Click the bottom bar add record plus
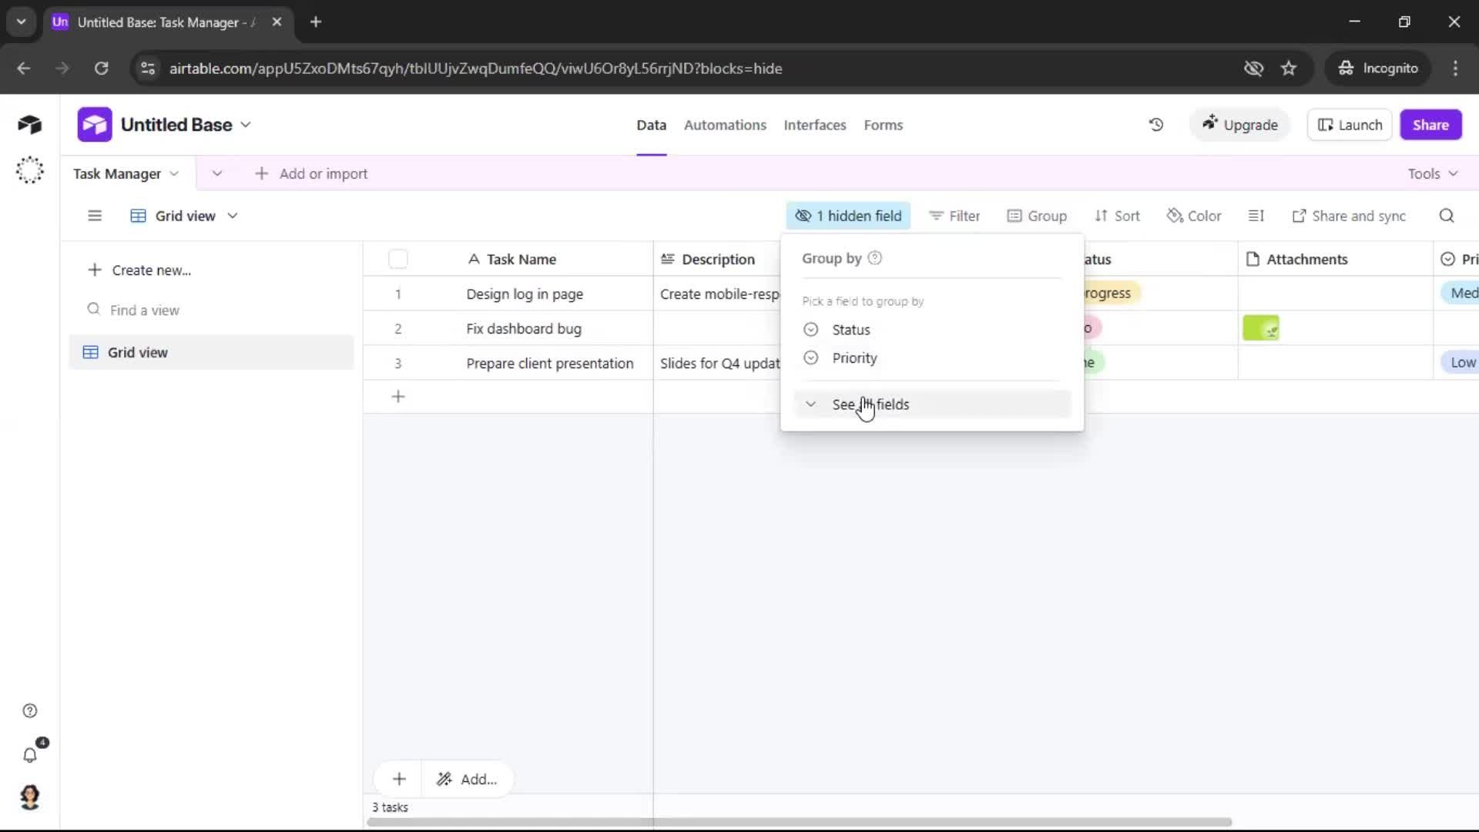 (x=399, y=779)
